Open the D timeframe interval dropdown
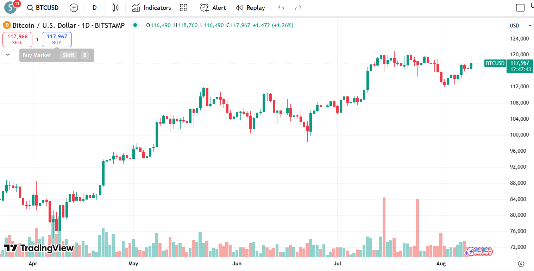 coord(95,8)
